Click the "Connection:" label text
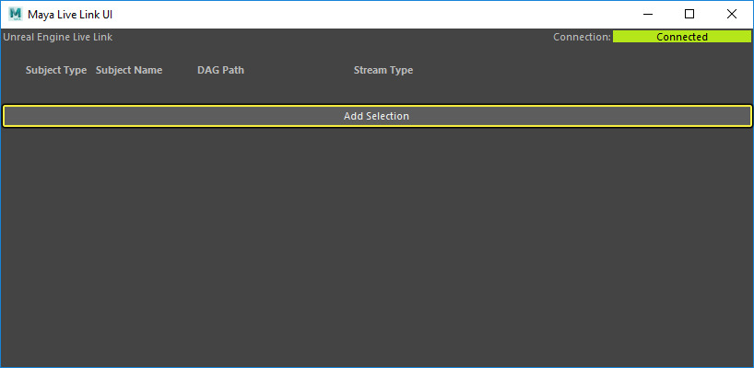The width and height of the screenshot is (754, 368). click(x=582, y=37)
